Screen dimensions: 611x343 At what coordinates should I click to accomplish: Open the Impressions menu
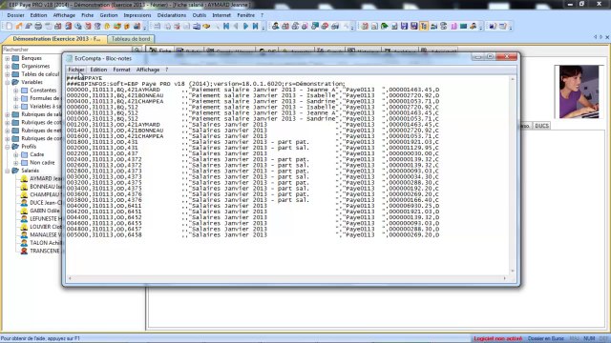137,15
